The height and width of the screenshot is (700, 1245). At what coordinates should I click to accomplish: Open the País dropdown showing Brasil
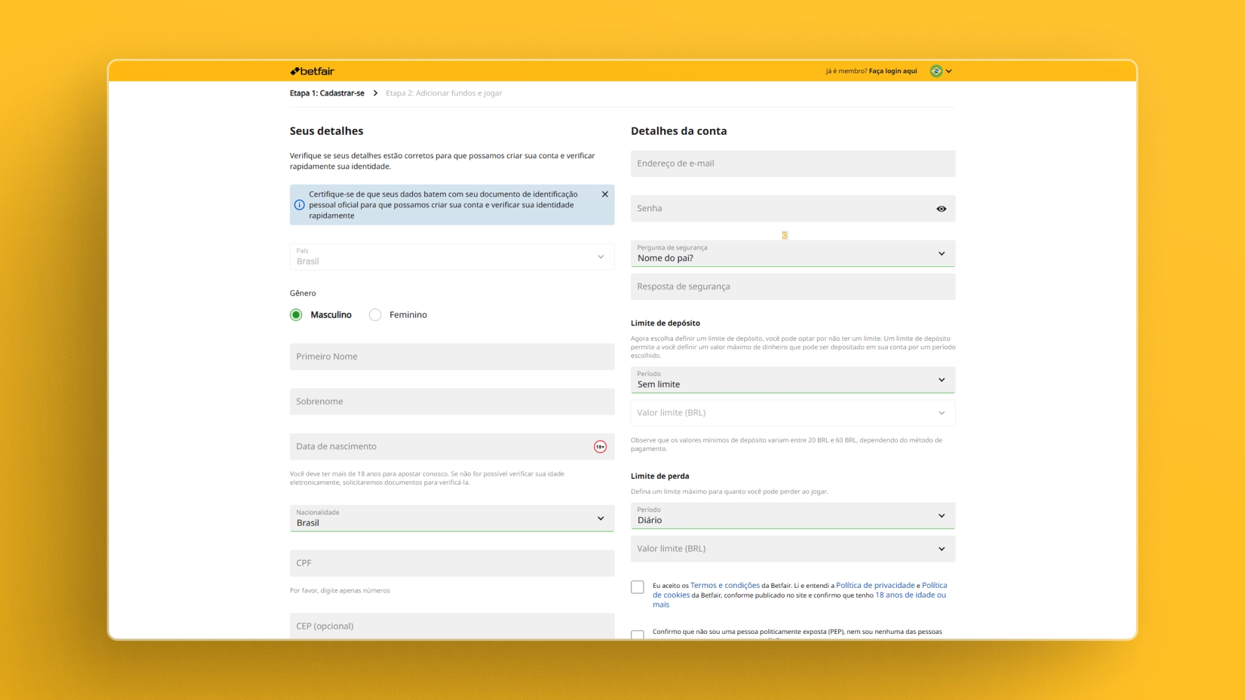click(x=452, y=257)
